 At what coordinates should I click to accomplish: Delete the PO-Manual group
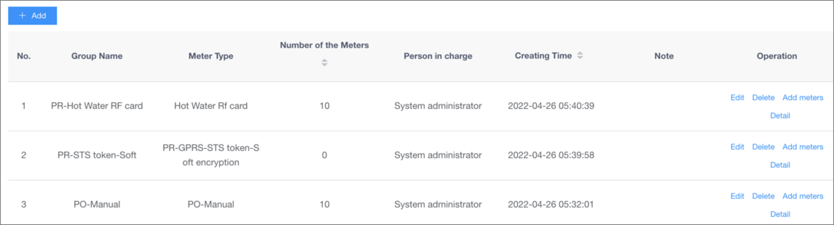point(763,196)
